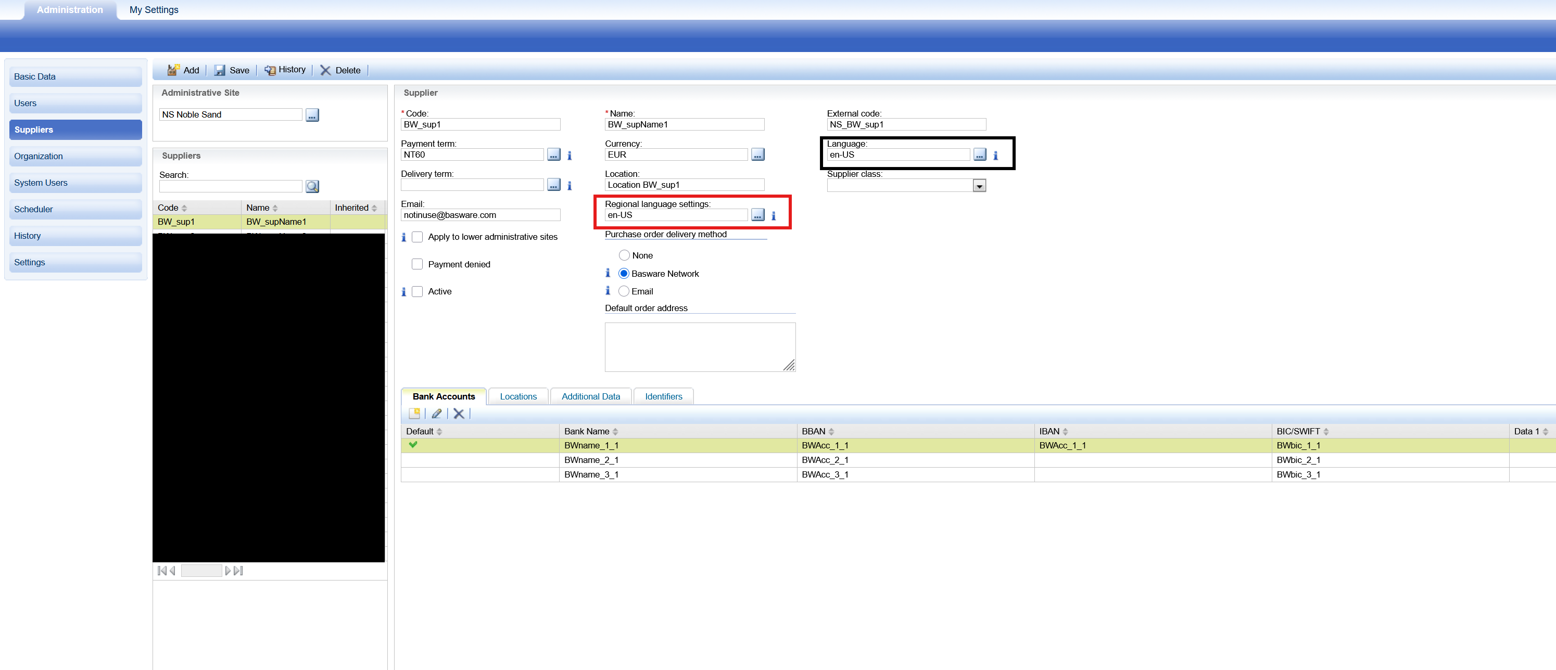Enable the Payment denied checkbox
1556x670 pixels.
click(x=417, y=264)
